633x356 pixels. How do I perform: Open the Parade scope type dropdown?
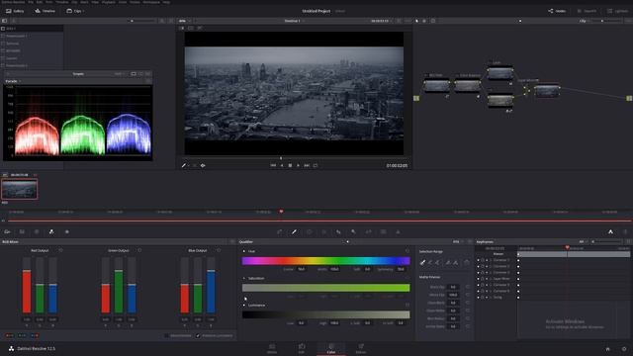(x=13, y=81)
